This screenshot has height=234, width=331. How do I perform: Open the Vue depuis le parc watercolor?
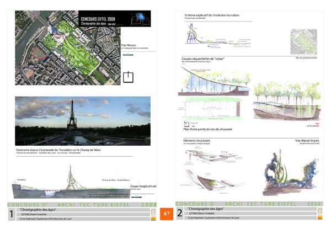click(x=290, y=172)
